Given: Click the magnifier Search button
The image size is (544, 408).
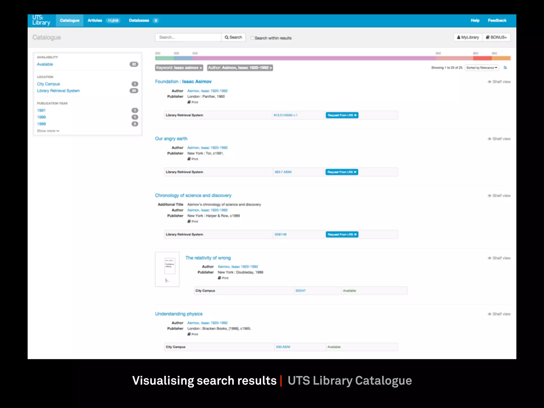Looking at the screenshot, I should tap(233, 37).
